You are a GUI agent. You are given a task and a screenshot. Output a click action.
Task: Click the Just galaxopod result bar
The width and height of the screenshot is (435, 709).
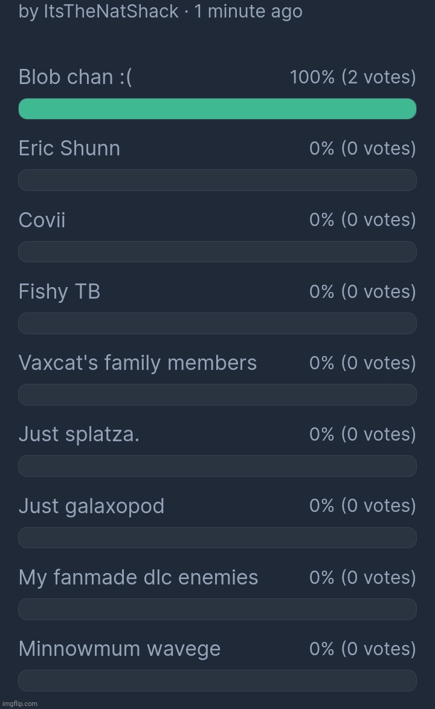click(x=217, y=537)
